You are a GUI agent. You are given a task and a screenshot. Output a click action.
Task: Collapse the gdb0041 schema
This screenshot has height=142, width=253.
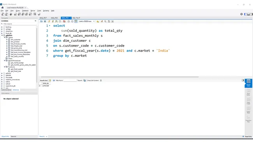click(2, 35)
